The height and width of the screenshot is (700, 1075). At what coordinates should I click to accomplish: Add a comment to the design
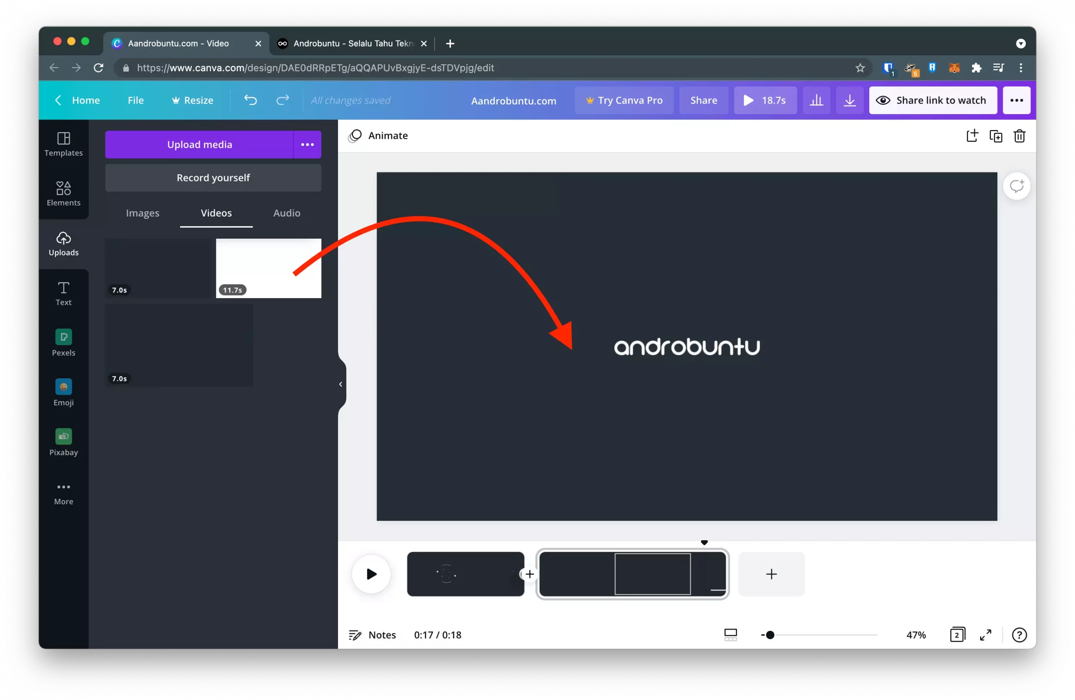point(1017,185)
